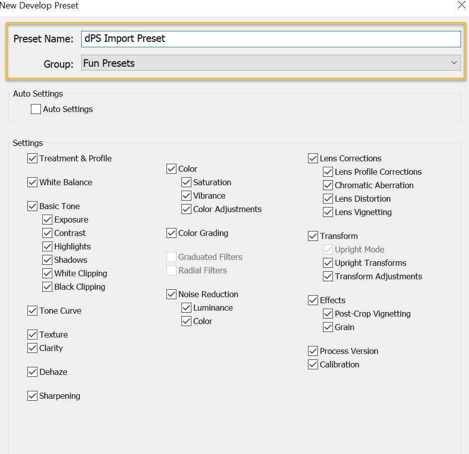Toggle the Upright Transforms checkbox
Viewport: 469px width, 454px height.
tap(328, 263)
